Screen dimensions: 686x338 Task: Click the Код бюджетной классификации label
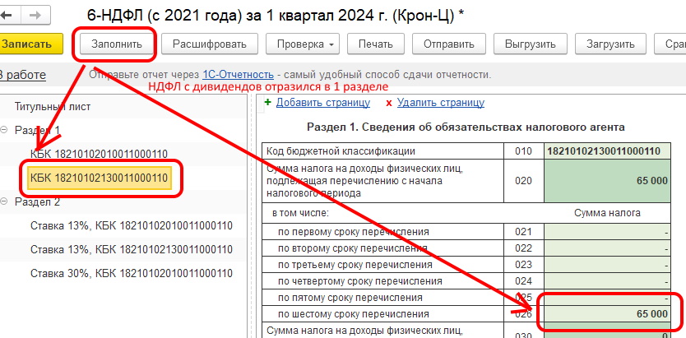(x=341, y=151)
